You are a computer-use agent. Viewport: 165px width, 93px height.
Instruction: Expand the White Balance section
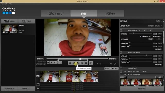(121, 72)
